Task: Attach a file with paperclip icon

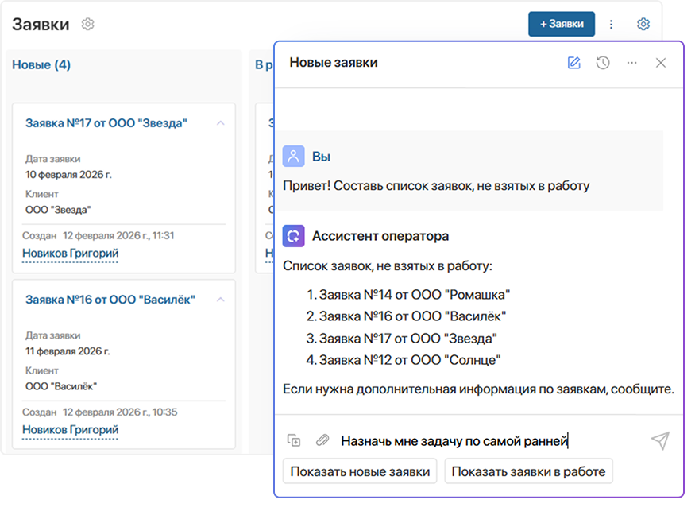Action: (x=322, y=440)
